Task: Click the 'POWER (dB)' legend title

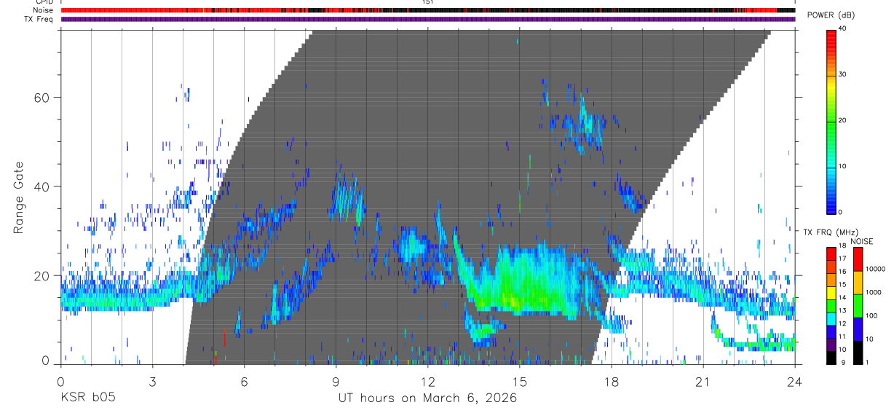Action: point(831,15)
